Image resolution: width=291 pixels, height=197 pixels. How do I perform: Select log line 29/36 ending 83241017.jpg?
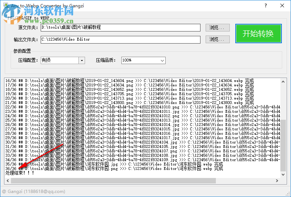143,138
